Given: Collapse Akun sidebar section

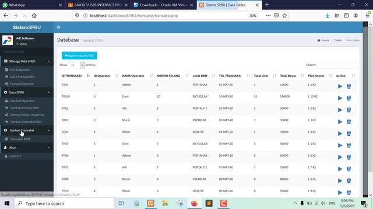Looking at the screenshot, I should pyautogui.click(x=27, y=147).
